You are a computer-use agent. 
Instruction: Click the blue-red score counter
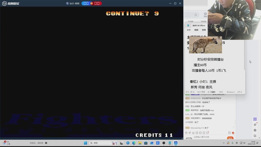click(x=92, y=3)
